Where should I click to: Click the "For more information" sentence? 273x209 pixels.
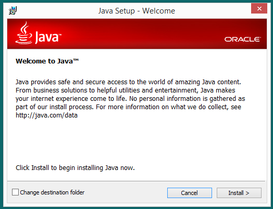(168, 107)
